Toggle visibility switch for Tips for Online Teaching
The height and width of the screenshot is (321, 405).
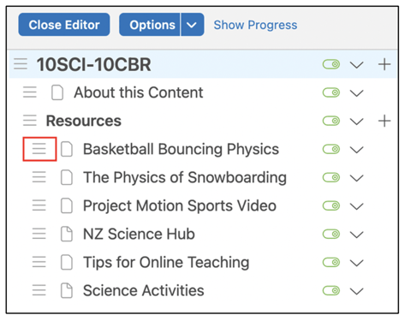331,262
